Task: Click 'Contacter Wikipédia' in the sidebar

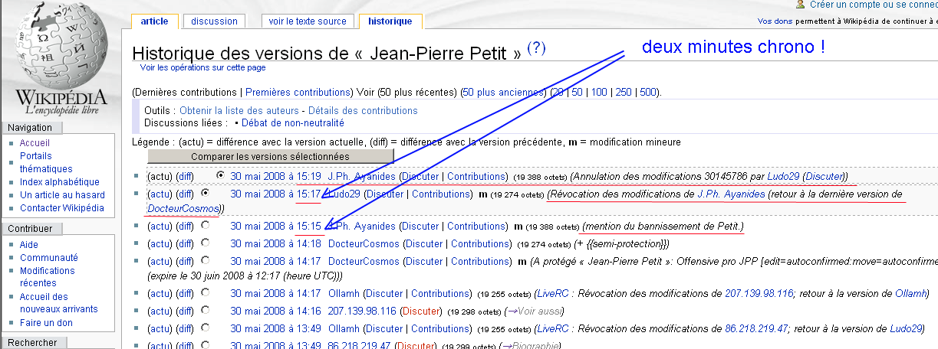Action: click(62, 208)
